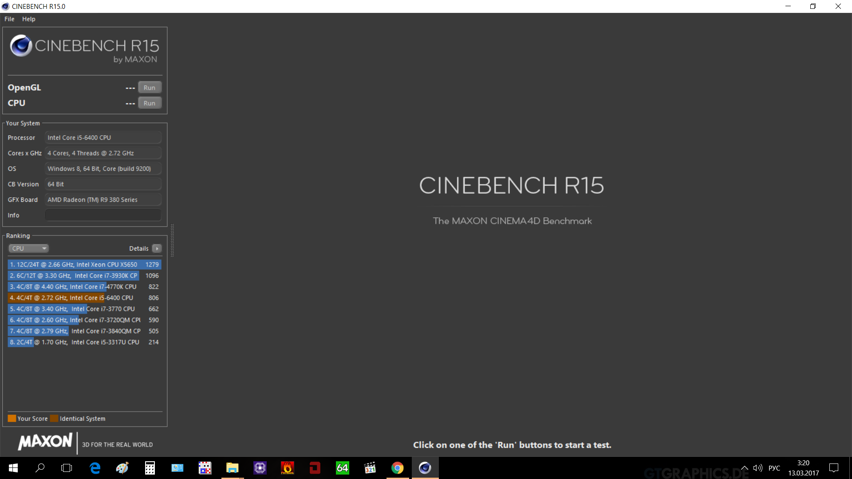Open the AIDA64 green taskbar icon
The image size is (852, 479).
coord(343,468)
